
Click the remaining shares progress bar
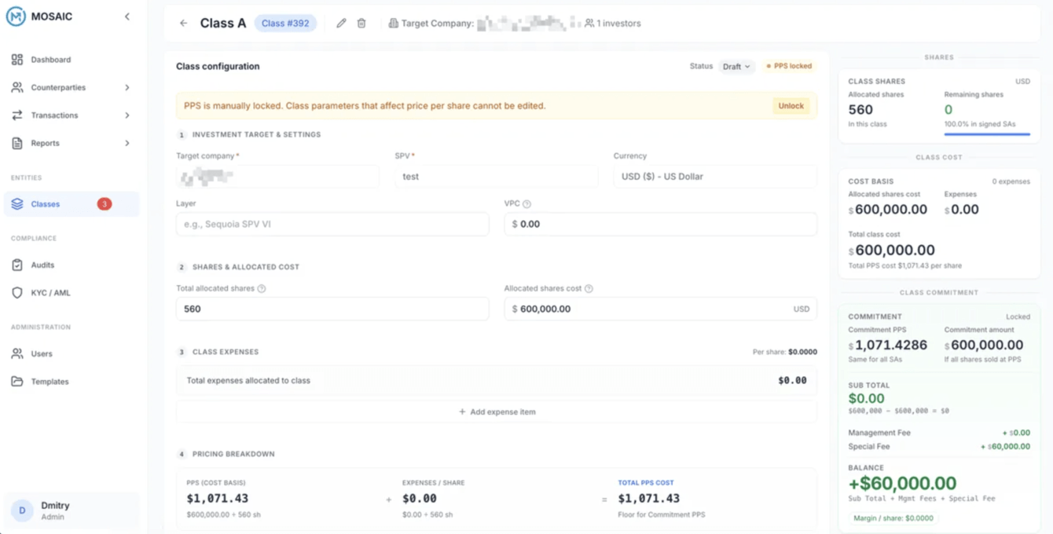pyautogui.click(x=987, y=134)
